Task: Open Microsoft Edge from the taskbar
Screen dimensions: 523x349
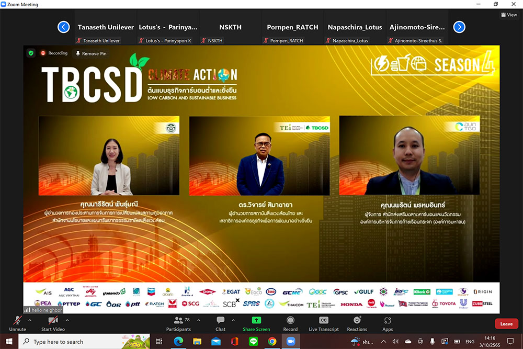Action: point(178,341)
